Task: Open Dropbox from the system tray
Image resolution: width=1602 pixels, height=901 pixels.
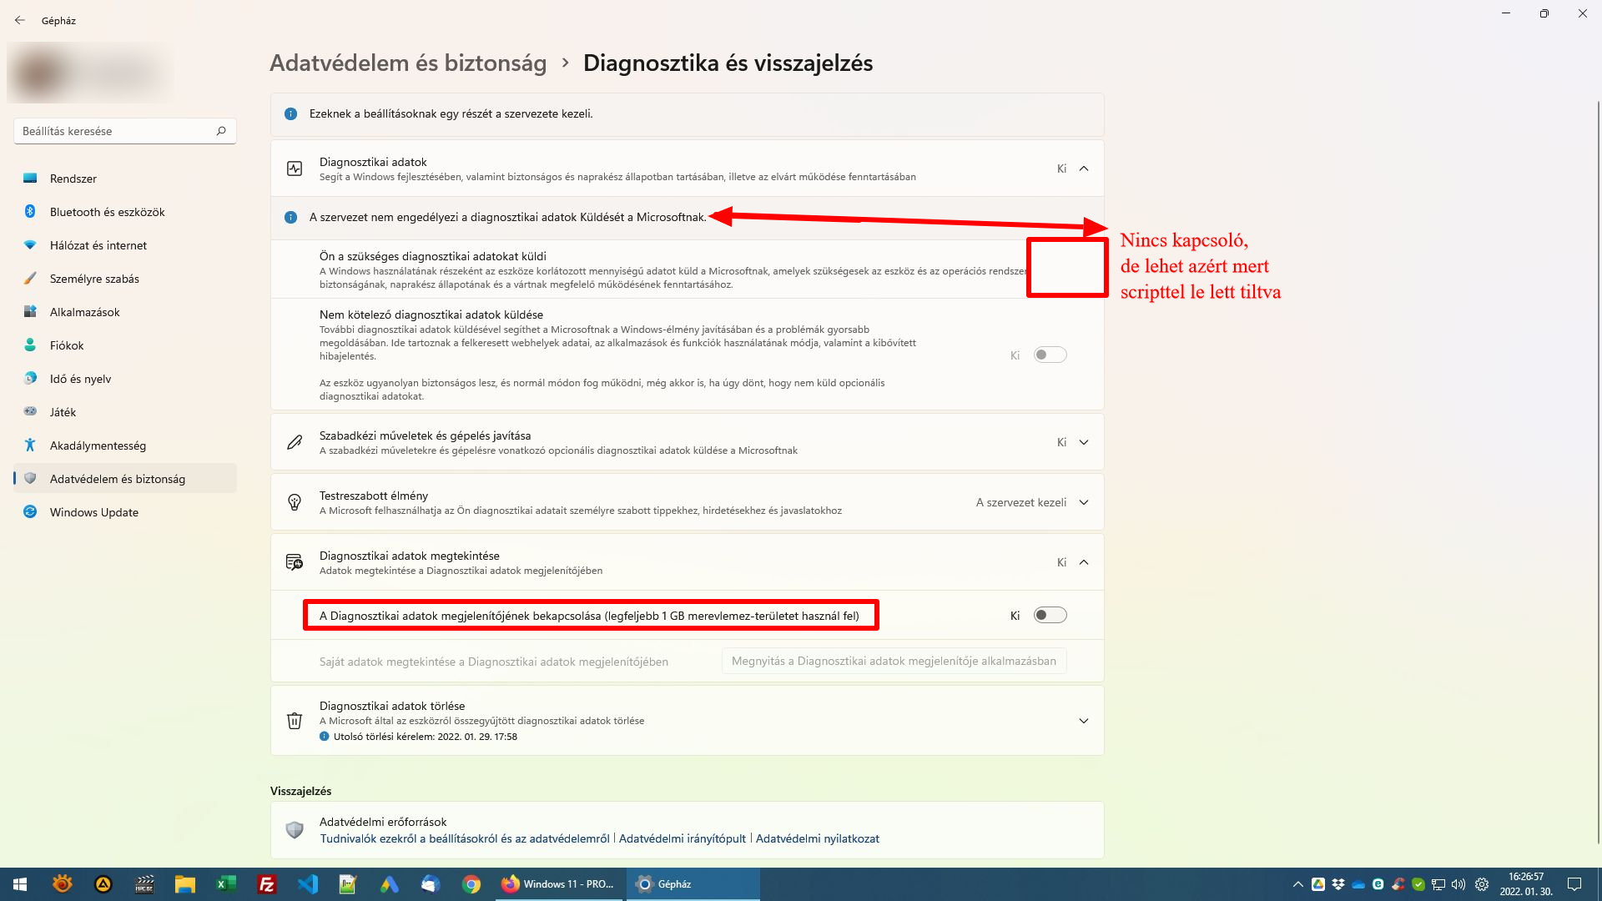Action: pyautogui.click(x=1338, y=884)
